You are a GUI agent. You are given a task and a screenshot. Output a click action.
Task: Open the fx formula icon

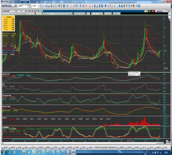93,6
